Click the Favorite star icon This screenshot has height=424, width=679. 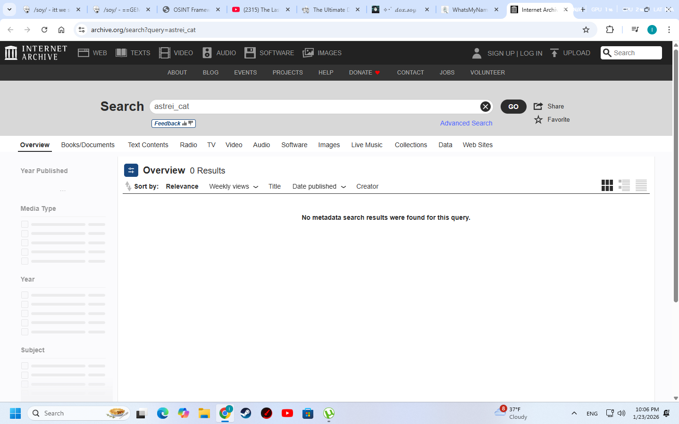tap(538, 120)
